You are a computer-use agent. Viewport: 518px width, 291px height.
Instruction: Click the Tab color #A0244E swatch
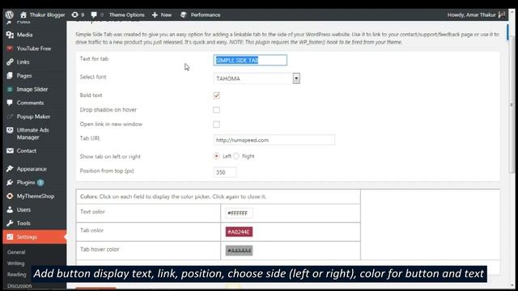[x=240, y=232]
